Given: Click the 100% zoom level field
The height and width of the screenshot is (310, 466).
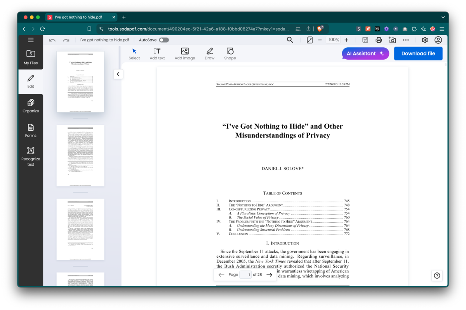Looking at the screenshot, I should [x=334, y=40].
